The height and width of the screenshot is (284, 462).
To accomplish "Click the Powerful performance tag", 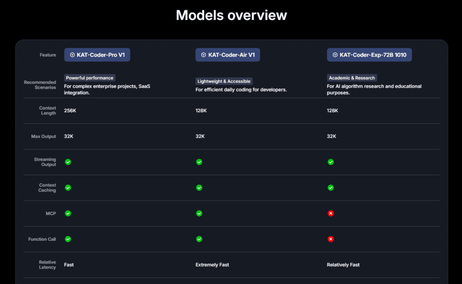I will pos(90,78).
